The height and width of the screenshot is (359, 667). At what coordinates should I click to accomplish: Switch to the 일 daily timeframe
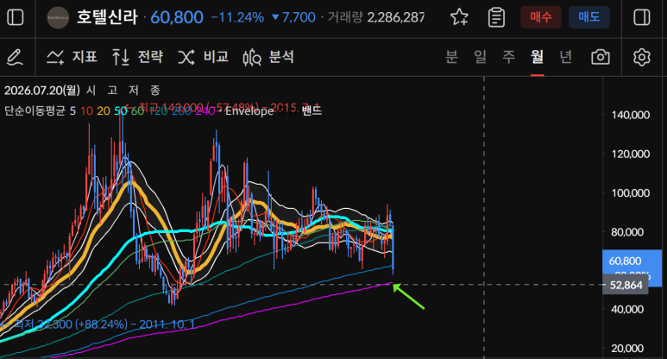(481, 56)
